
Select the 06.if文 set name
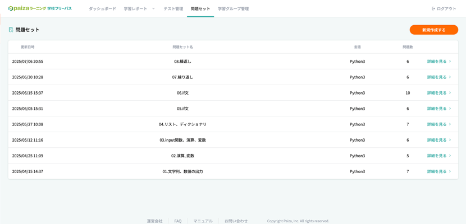coord(183,93)
